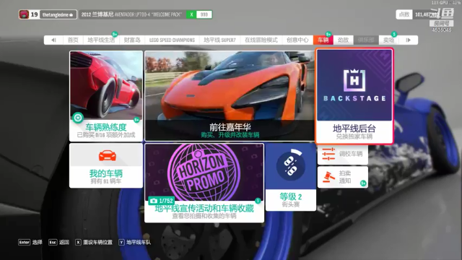462x260 pixels.
Task: Click X 重设车辆位置 hint
Action: (94, 243)
